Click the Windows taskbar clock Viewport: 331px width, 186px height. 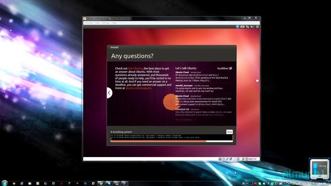point(322,184)
